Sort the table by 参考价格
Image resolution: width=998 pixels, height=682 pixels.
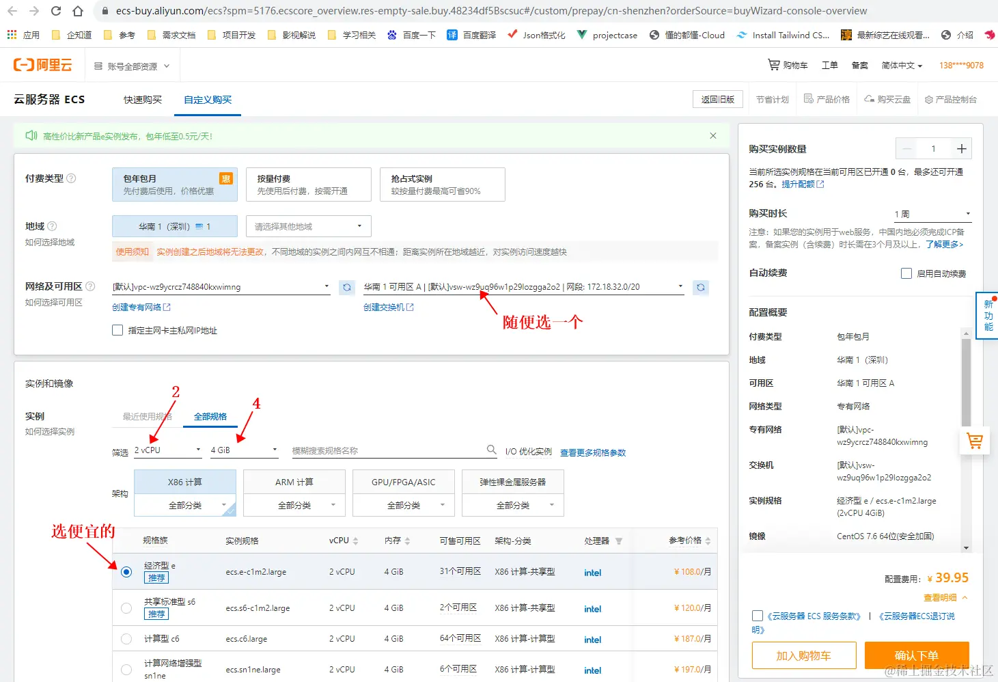(x=708, y=541)
